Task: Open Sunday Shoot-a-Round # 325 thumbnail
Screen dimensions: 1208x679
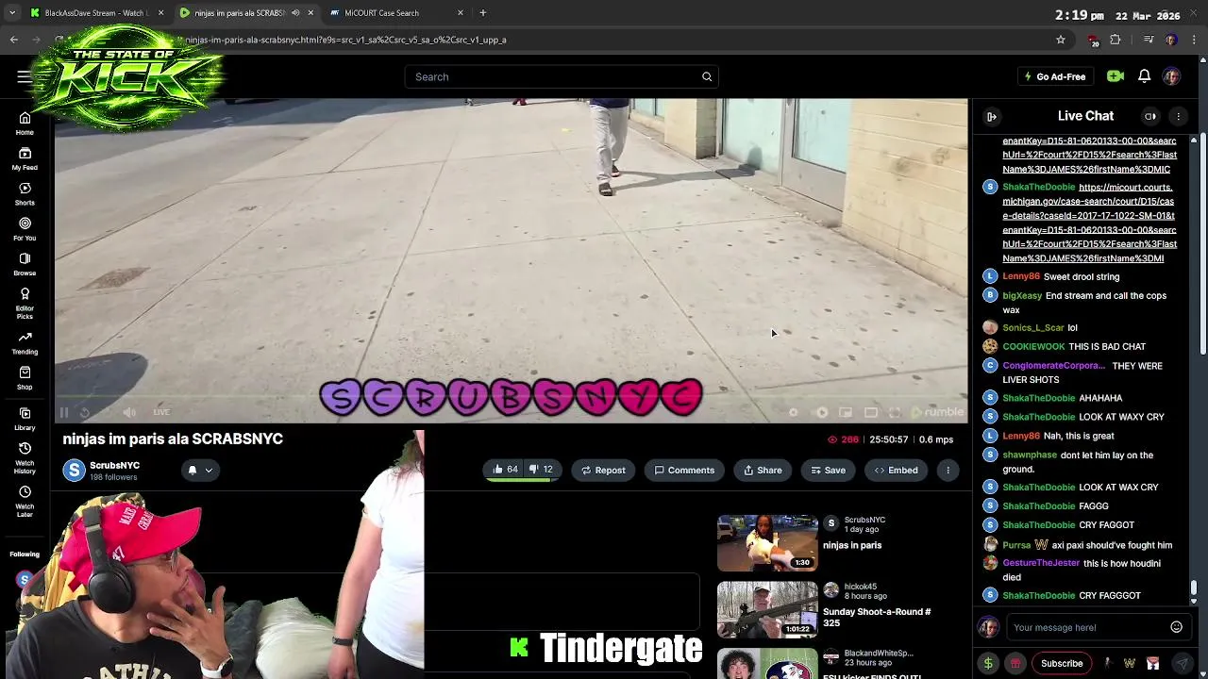Action: [x=767, y=609]
